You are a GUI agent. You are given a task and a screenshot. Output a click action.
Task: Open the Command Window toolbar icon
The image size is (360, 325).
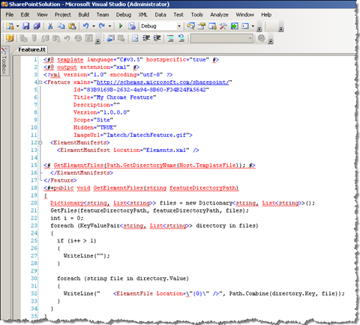(x=245, y=26)
